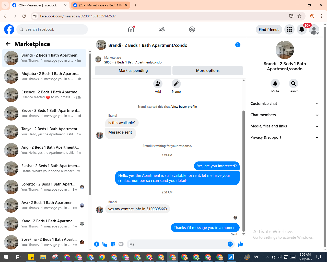Open the Facebook logo home link

point(9,29)
